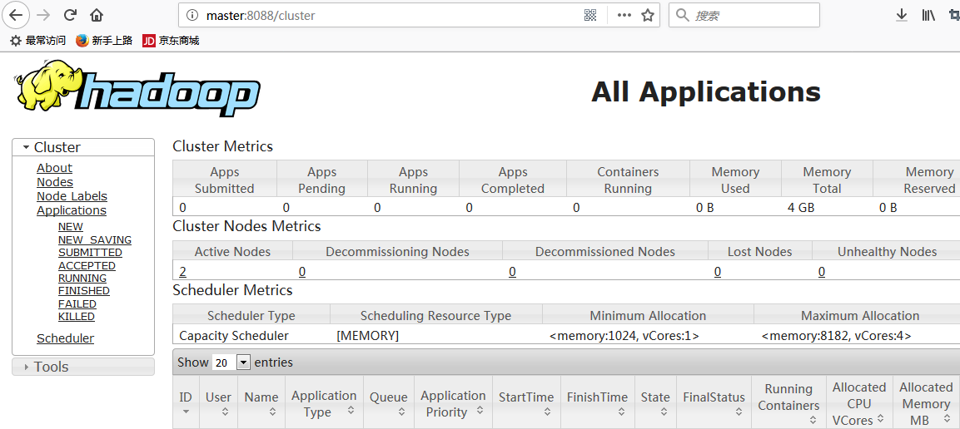The height and width of the screenshot is (429, 960).
Task: Open page actions three-dots menu
Action: coord(624,15)
